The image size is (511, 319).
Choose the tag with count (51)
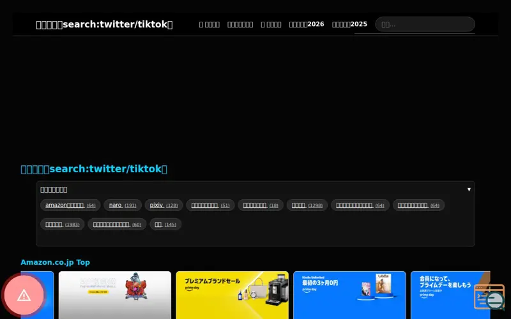(x=210, y=205)
